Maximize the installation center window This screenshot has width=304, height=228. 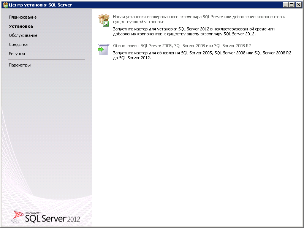point(291,5)
